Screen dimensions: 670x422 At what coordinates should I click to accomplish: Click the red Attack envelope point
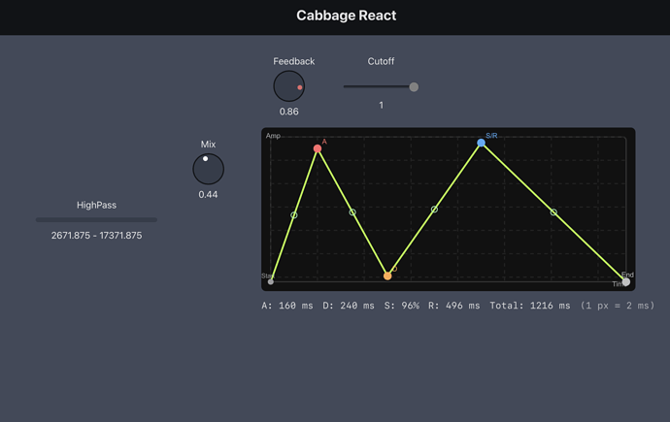click(x=318, y=149)
